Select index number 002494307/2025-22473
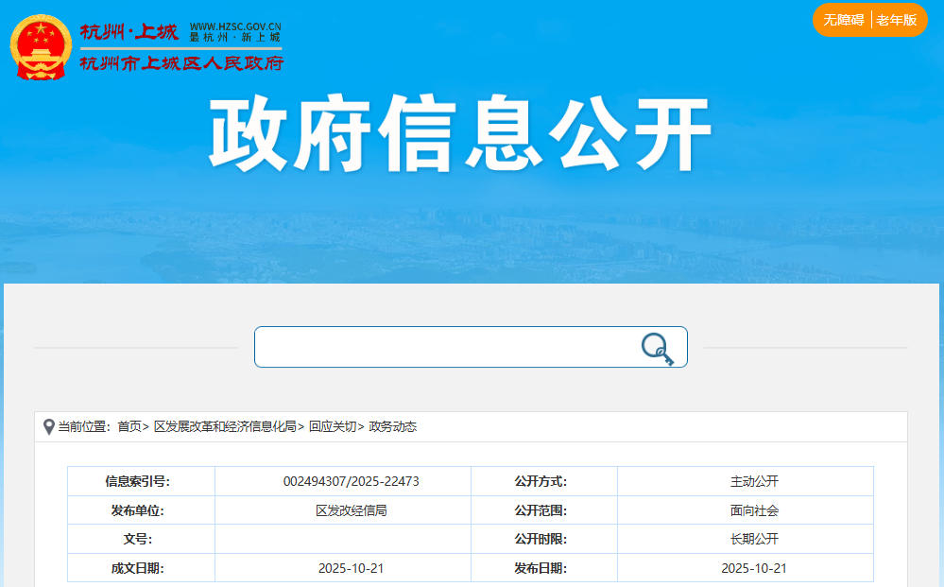Screen dimensions: 944x587 point(351,481)
